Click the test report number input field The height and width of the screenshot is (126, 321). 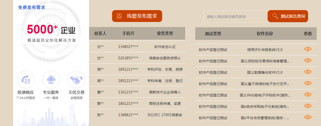point(235,17)
